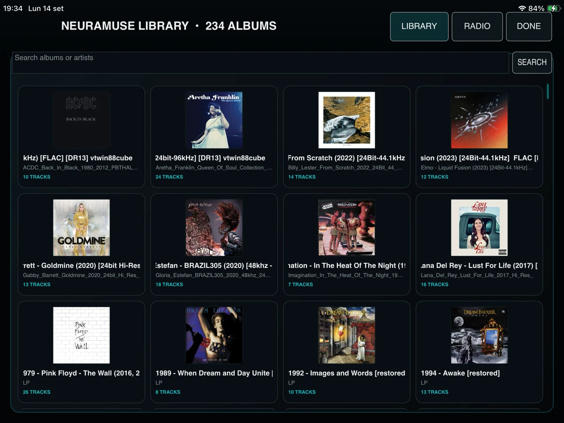
Task: Click '10 TRACKS' under ACDC_Back_In_Black
Action: (x=37, y=177)
